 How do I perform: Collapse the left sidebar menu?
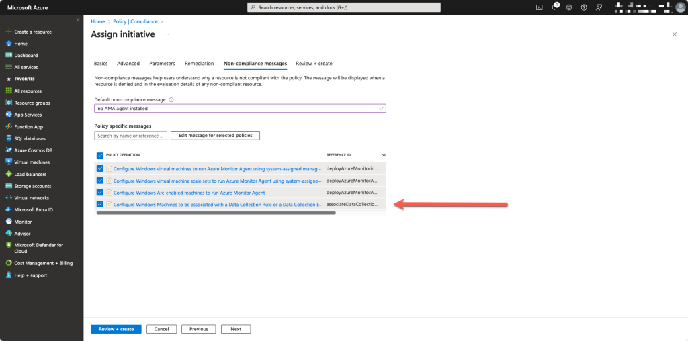[x=78, y=20]
